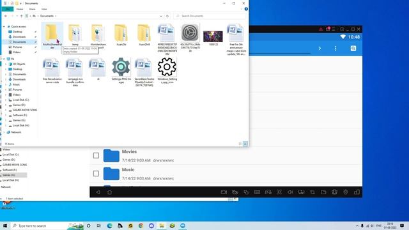Image resolution: width=409 pixels, height=230 pixels.
Task: Select the XuanZhi9 folder icon
Action: 144,33
